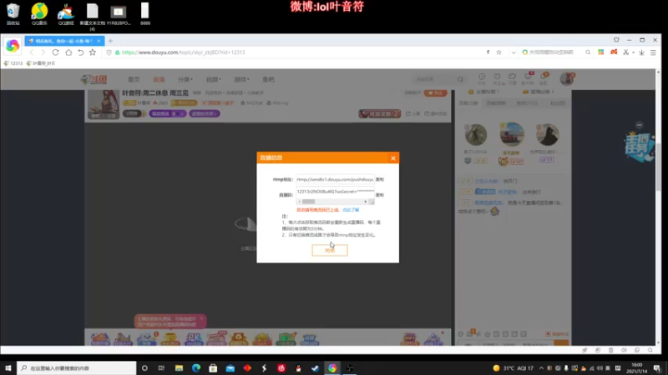Open the 12313 bookmark
The width and height of the screenshot is (668, 375).
(13, 63)
